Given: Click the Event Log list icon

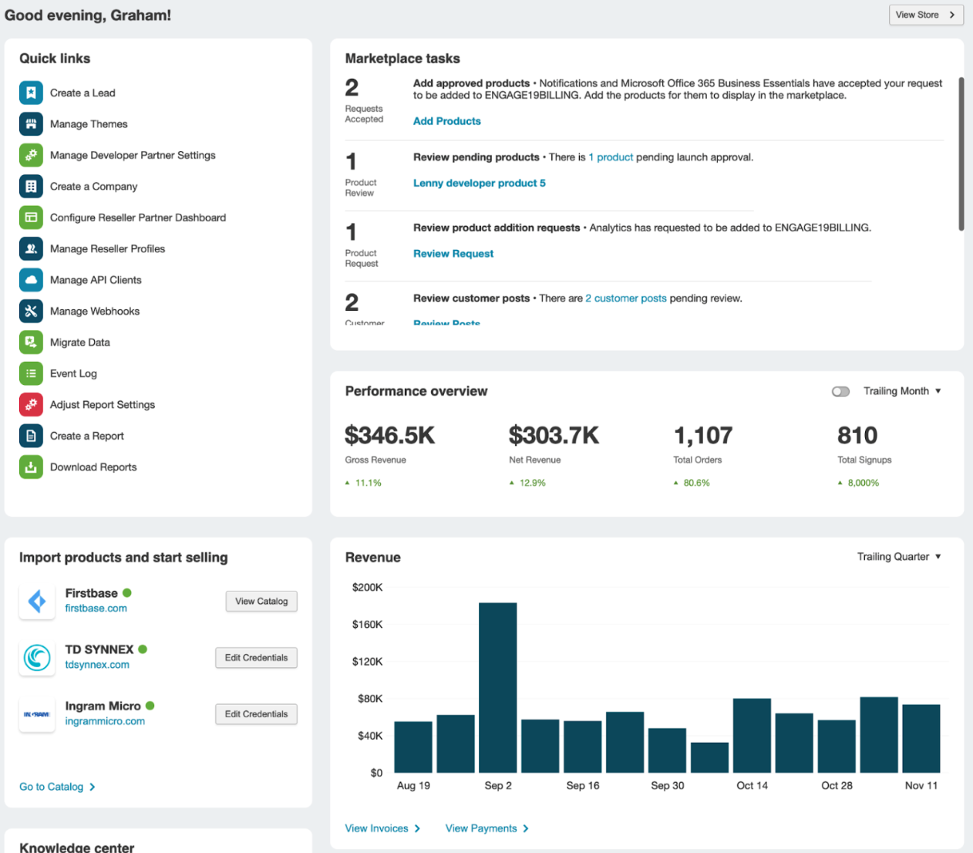Looking at the screenshot, I should coord(31,373).
